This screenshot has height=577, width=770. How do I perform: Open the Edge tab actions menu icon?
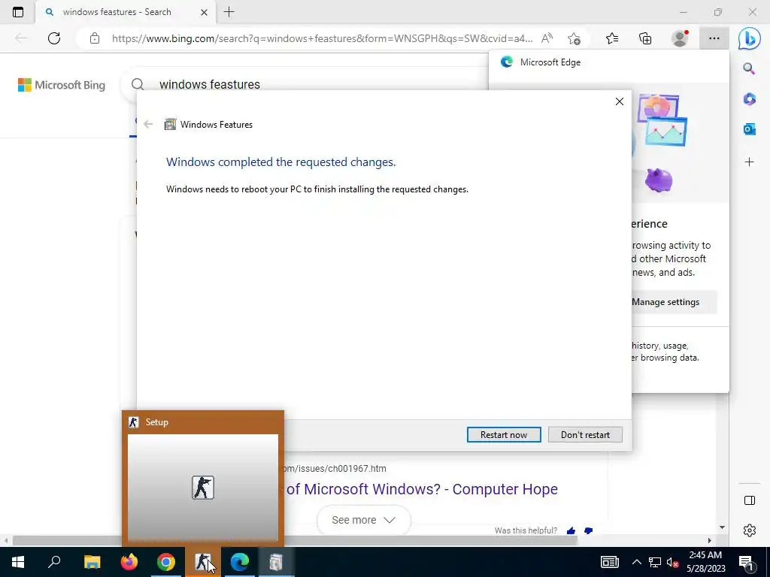tap(18, 12)
